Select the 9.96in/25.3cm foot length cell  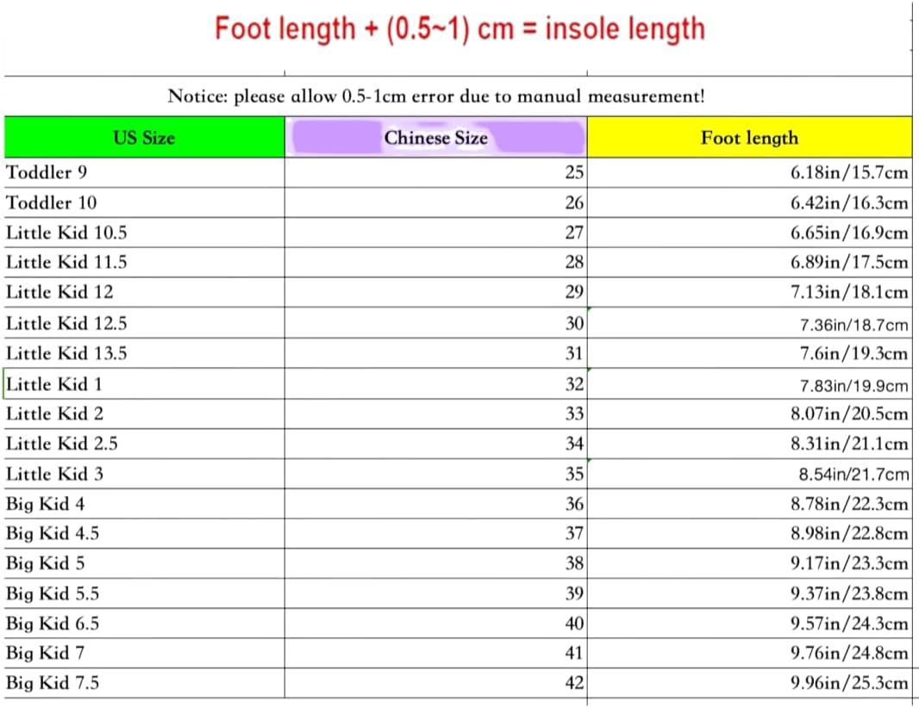[749, 683]
